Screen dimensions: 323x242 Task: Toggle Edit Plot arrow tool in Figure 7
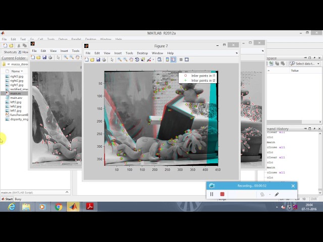pyautogui.click(x=112, y=59)
